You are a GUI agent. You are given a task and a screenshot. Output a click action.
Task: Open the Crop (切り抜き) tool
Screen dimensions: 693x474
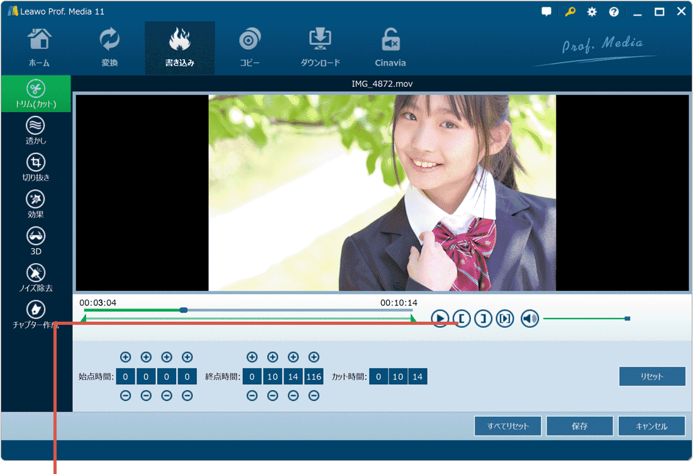[x=36, y=167]
